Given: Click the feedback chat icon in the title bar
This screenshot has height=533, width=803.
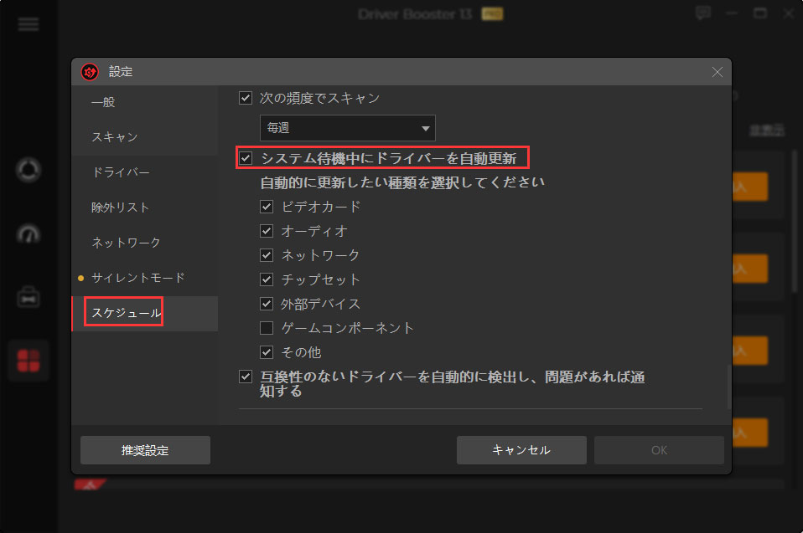Looking at the screenshot, I should pos(703,13).
